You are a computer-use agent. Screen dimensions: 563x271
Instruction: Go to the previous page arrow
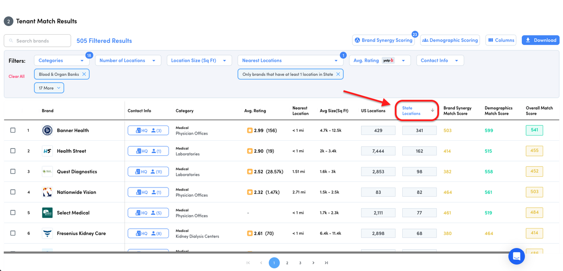[x=261, y=263]
